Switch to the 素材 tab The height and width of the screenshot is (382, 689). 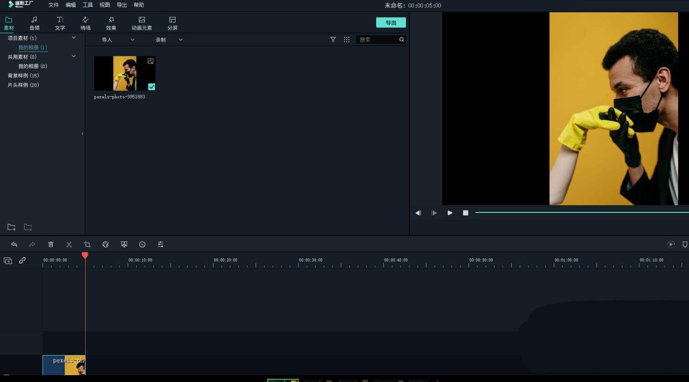click(x=9, y=23)
